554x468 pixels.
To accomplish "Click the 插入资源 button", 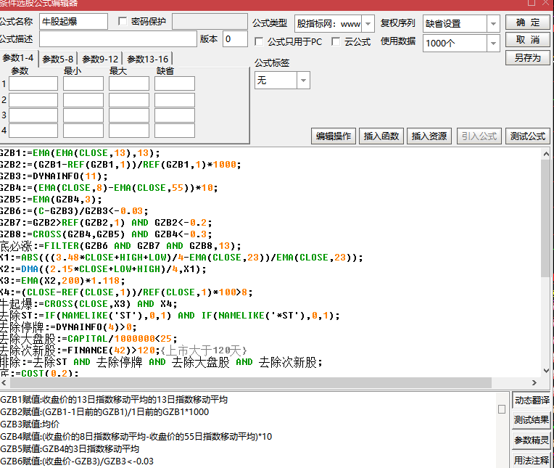I will [429, 136].
